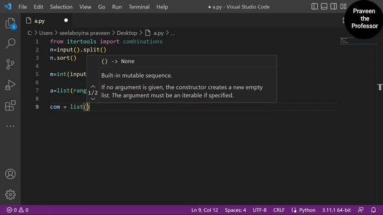Select the a.py editor tab

(x=47, y=21)
